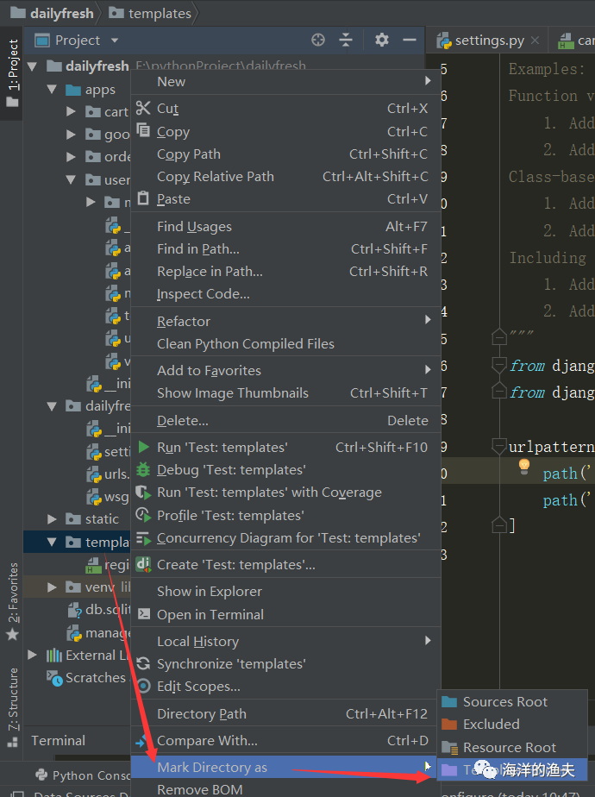Expand the External Libraries node
The image size is (595, 797).
[32, 655]
